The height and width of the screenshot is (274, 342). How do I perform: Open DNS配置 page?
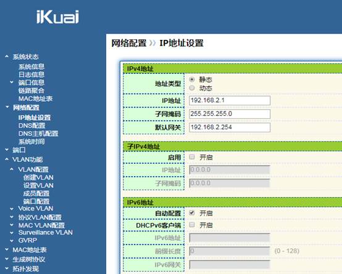pos(32,126)
